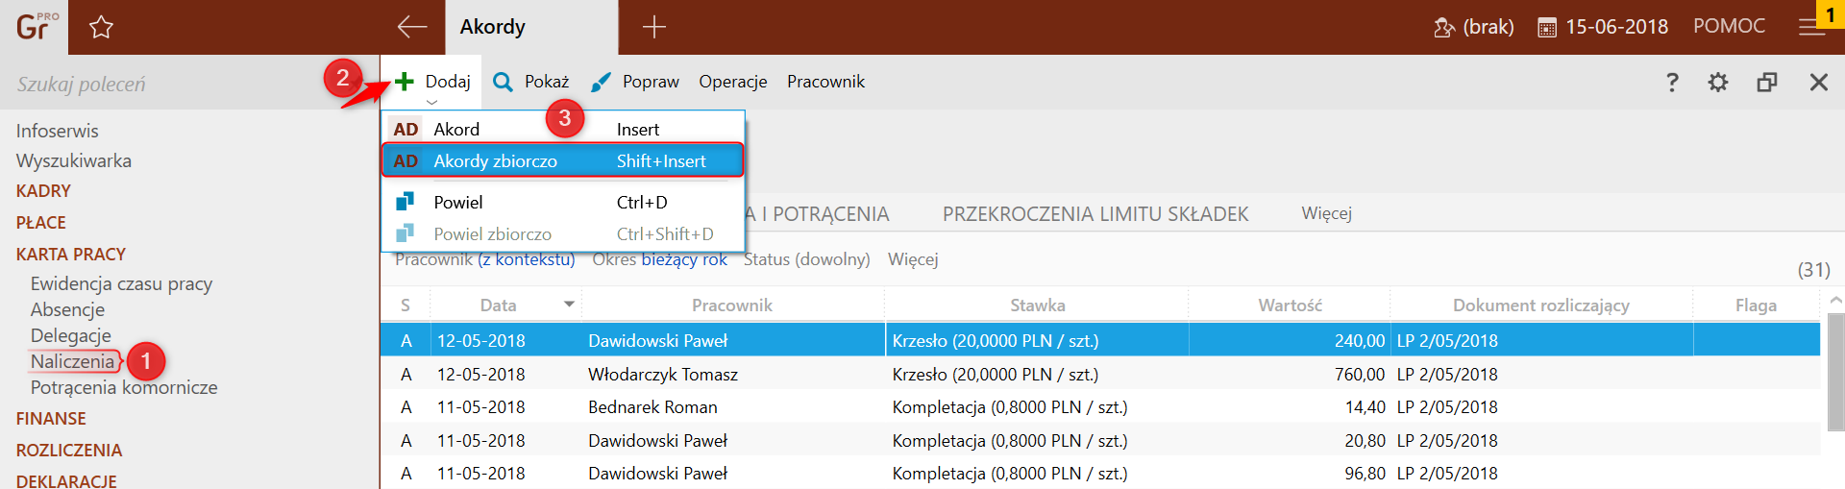Toggle the Data column sort arrow
The width and height of the screenshot is (1845, 489).
(569, 305)
